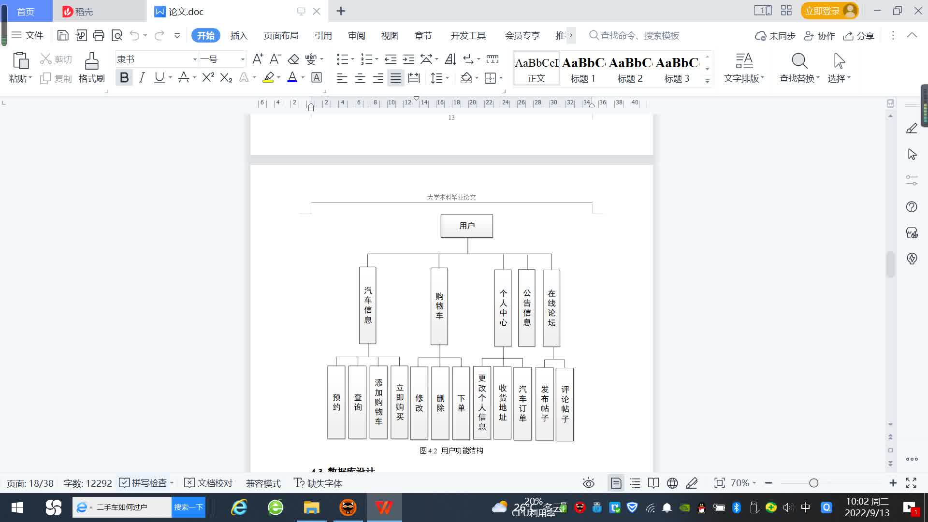
Task: Open zoom percentage 70% dropdown
Action: pyautogui.click(x=743, y=483)
